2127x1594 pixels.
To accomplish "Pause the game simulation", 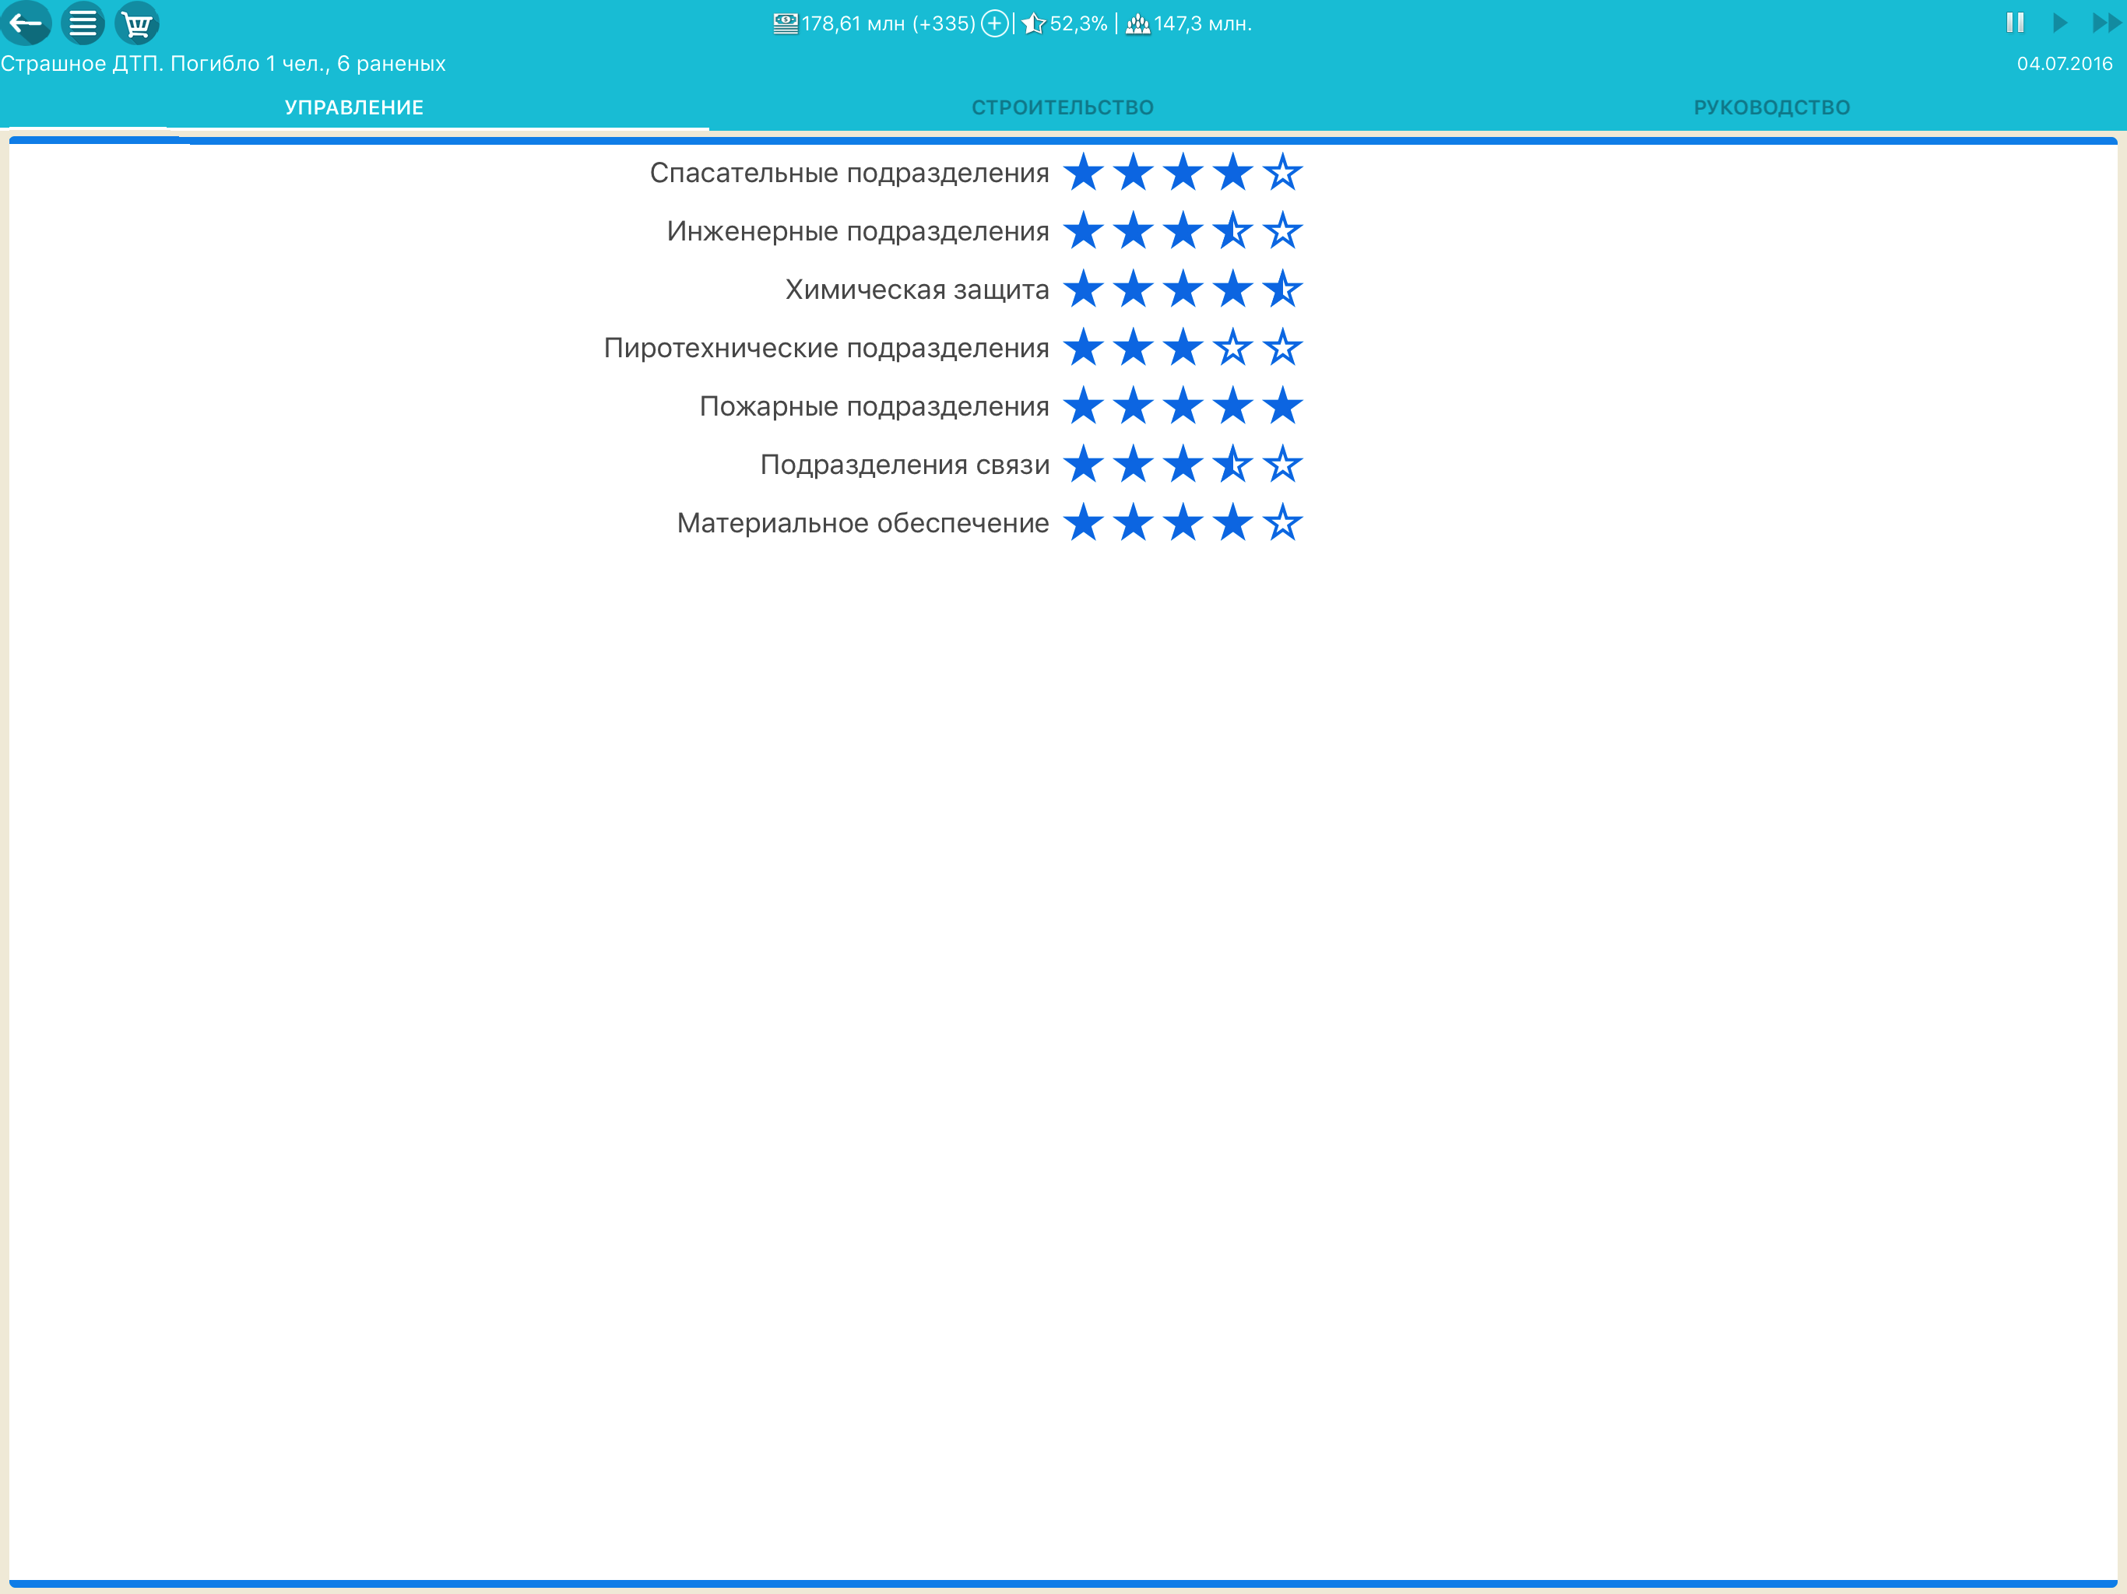I will click(2014, 23).
